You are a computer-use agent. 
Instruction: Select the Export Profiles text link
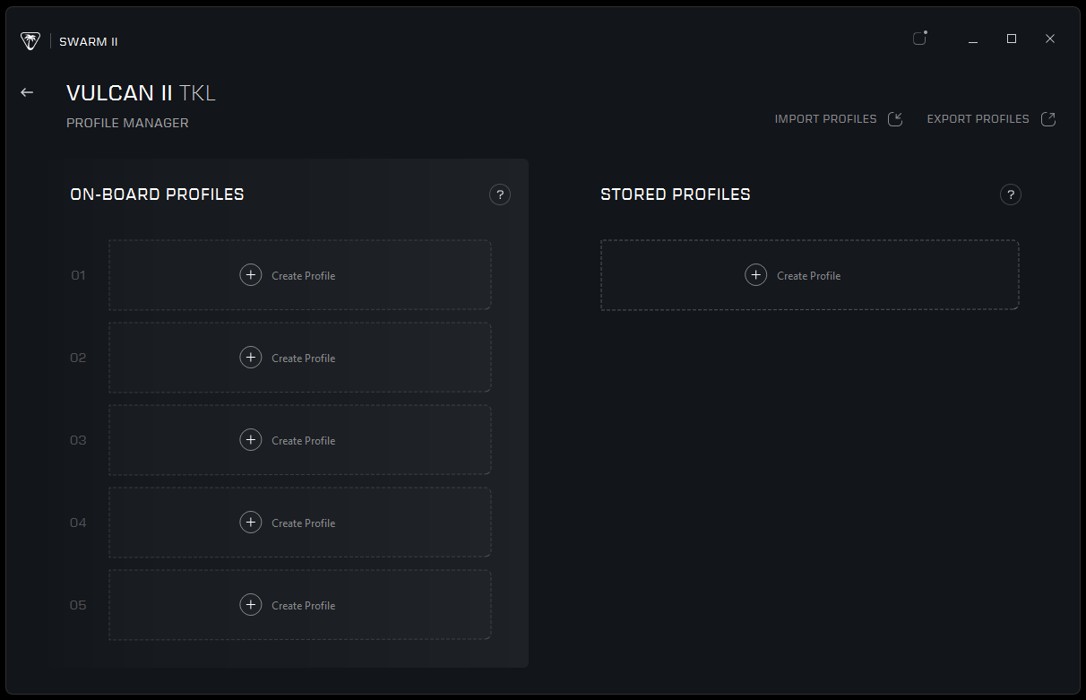[978, 119]
